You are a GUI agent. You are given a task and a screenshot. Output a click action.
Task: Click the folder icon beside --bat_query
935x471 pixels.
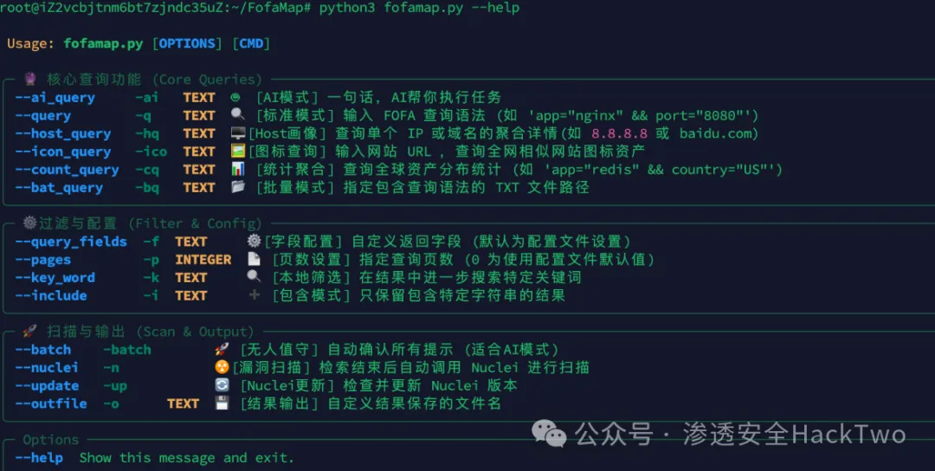tap(238, 188)
